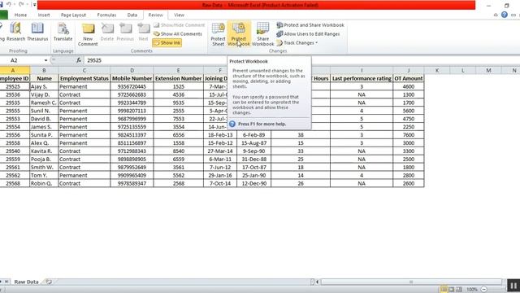Select column L header

[x=462, y=71]
